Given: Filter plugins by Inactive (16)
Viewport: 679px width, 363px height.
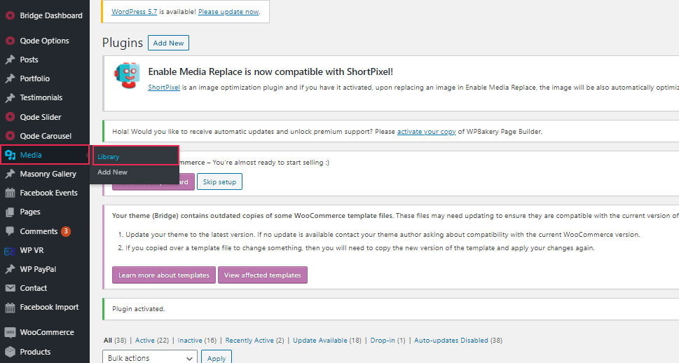Looking at the screenshot, I should [197, 341].
